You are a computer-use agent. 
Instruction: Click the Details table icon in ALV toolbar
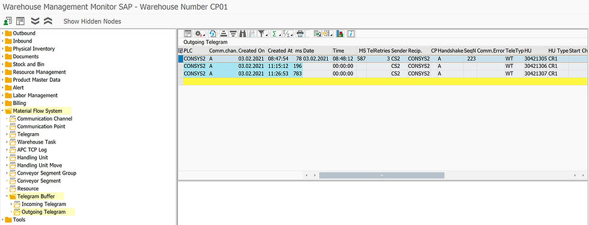pos(188,34)
